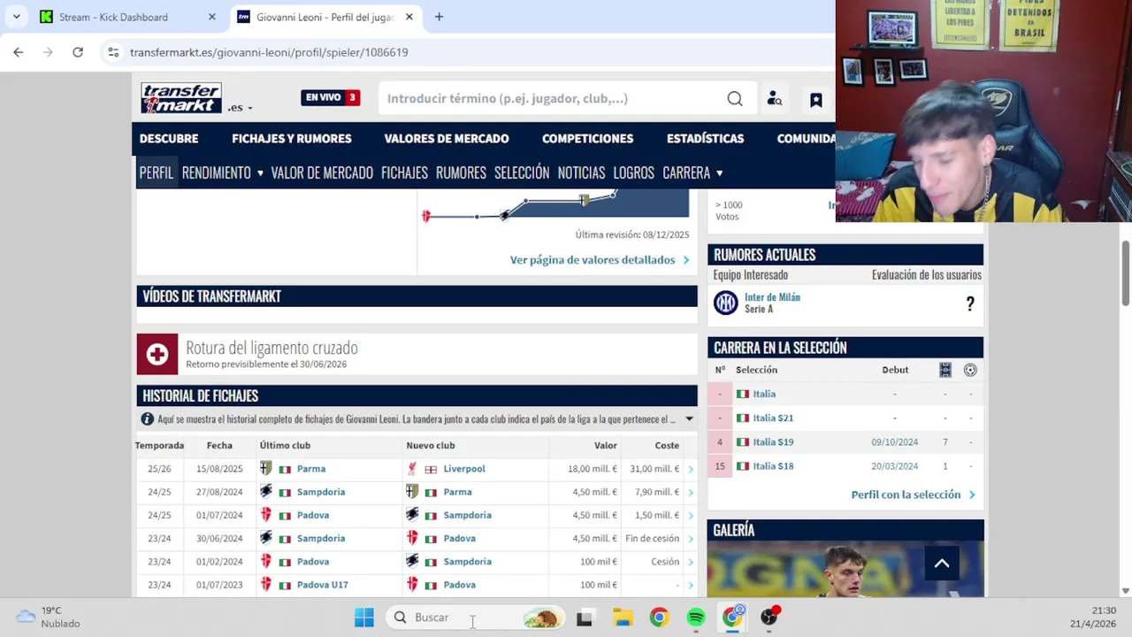1132x637 pixels.
Task: Open the Italia $21 national team link
Action: point(773,418)
